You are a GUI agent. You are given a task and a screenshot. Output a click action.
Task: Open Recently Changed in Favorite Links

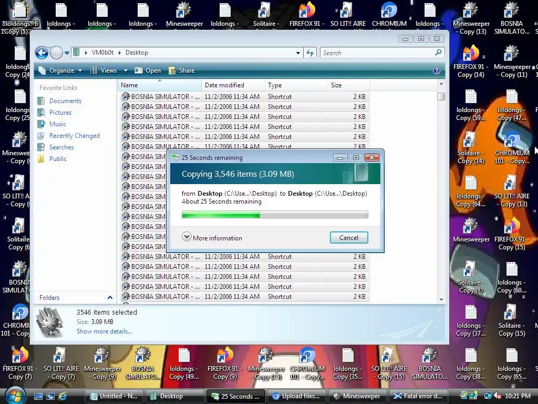75,136
